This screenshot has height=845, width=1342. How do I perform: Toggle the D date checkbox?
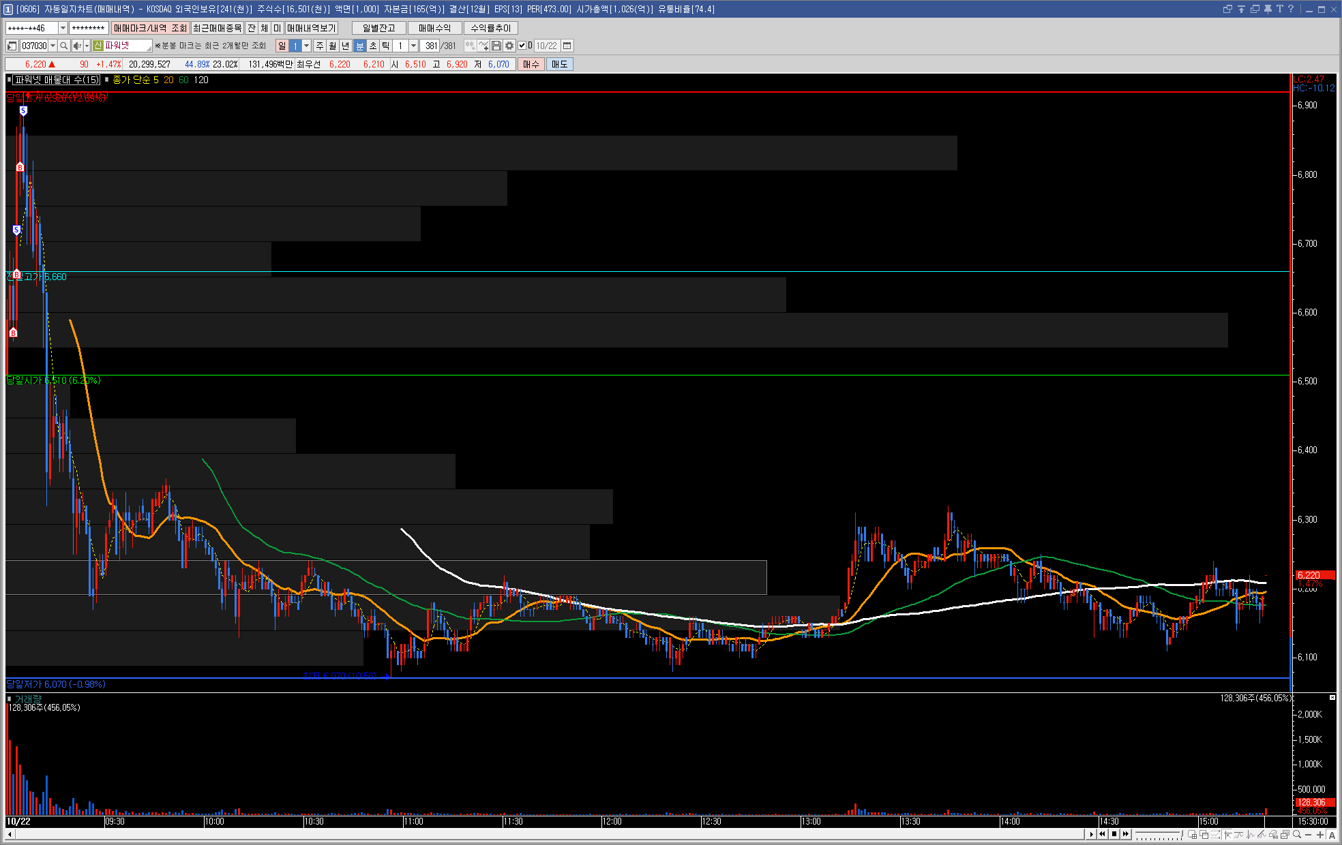pos(522,46)
